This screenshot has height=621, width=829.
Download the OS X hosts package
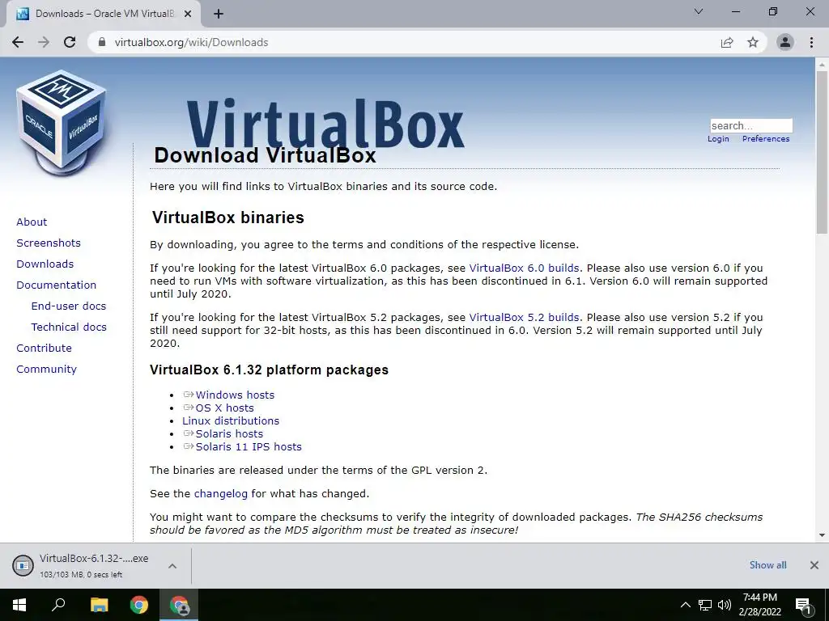(x=225, y=408)
